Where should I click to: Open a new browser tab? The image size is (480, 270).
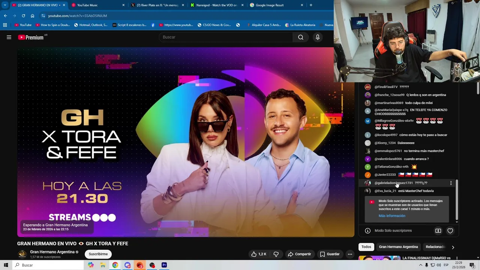click(311, 5)
